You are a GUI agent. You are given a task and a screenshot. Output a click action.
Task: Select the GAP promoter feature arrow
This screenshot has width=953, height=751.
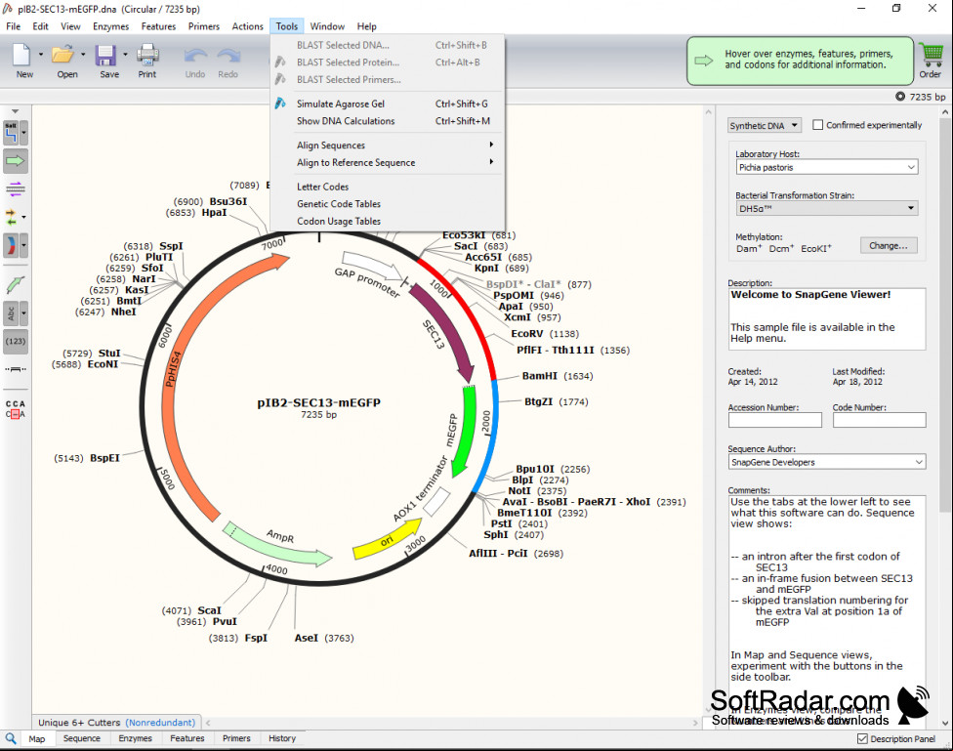click(372, 265)
